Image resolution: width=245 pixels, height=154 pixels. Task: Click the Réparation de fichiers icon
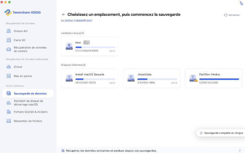point(9,121)
